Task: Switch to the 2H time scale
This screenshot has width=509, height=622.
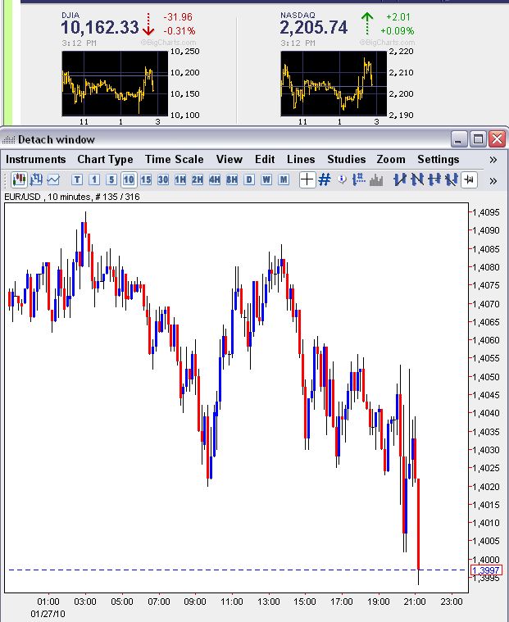Action: pyautogui.click(x=198, y=180)
